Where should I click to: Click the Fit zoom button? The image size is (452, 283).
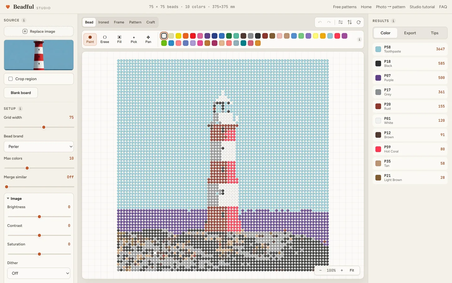tap(352, 270)
